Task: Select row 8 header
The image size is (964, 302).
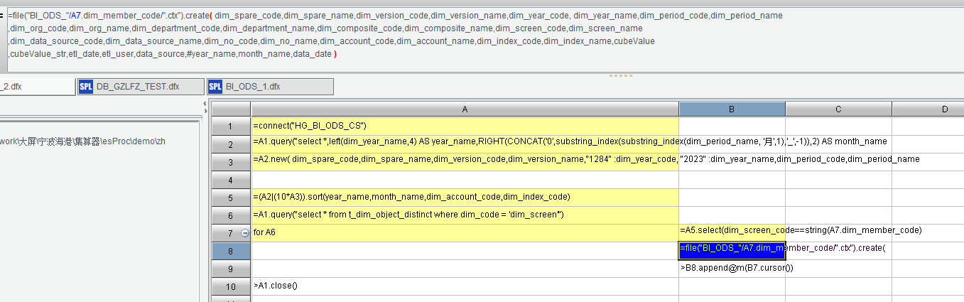Action: pyautogui.click(x=231, y=250)
